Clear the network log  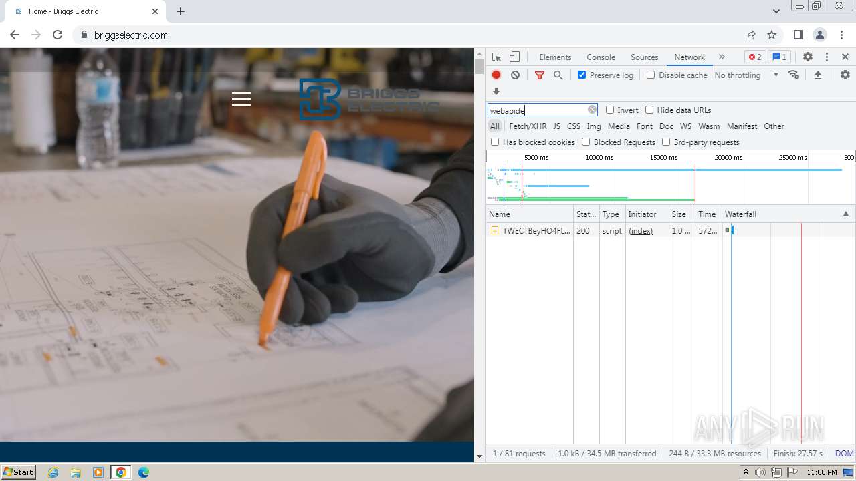click(x=515, y=75)
